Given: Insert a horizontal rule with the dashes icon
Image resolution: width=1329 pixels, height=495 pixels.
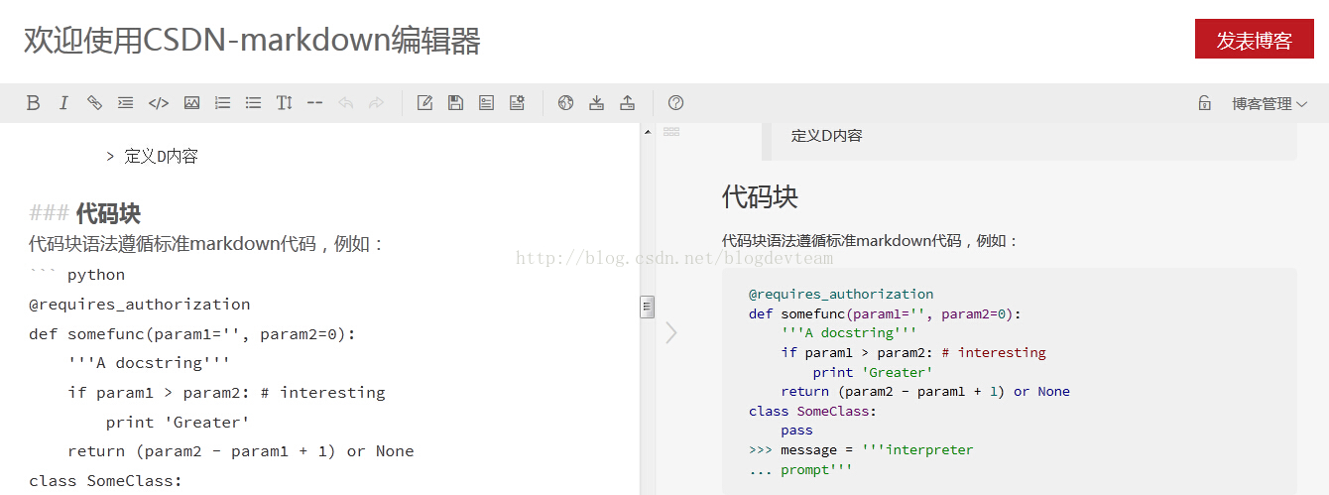Looking at the screenshot, I should click(314, 103).
